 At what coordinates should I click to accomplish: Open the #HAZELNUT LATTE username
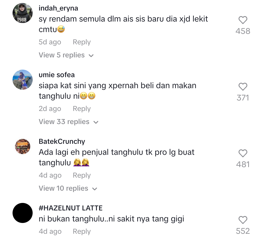71,208
